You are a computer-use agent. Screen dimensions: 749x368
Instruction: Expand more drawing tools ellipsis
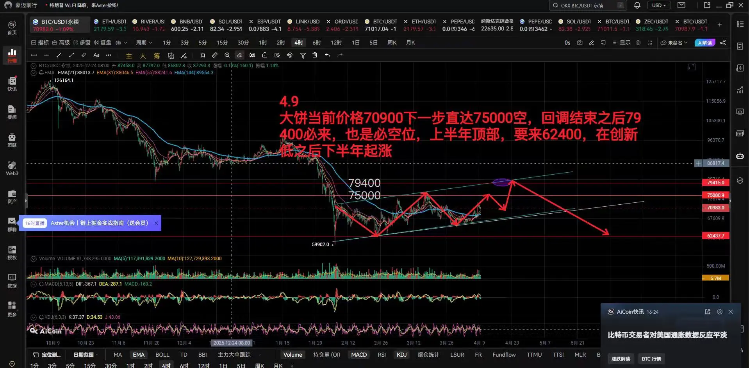[x=109, y=55]
